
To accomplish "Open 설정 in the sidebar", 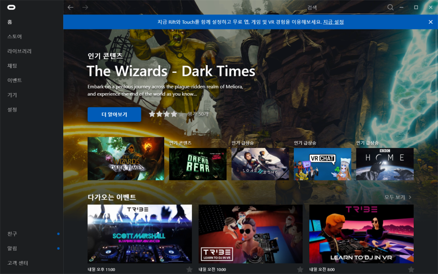I will (x=12, y=110).
